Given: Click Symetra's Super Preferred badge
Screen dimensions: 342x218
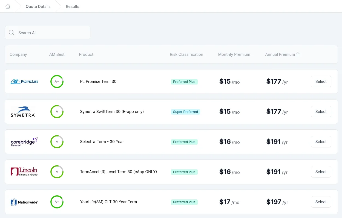Looking at the screenshot, I should point(185,112).
